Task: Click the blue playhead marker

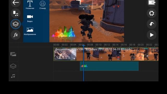Action: pos(83,63)
